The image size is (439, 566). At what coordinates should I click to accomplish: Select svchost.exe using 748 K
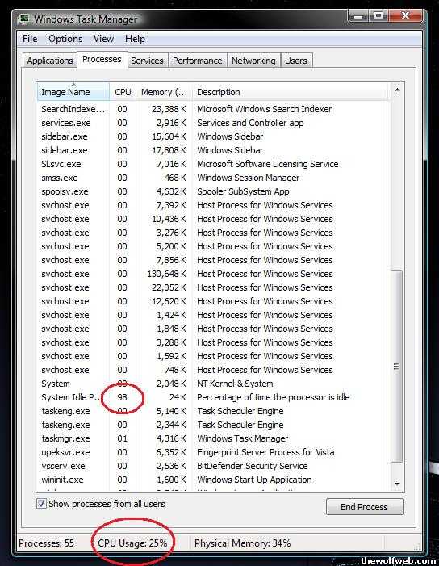click(213, 370)
